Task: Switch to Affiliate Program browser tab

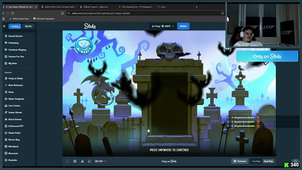Action: [x=96, y=7]
